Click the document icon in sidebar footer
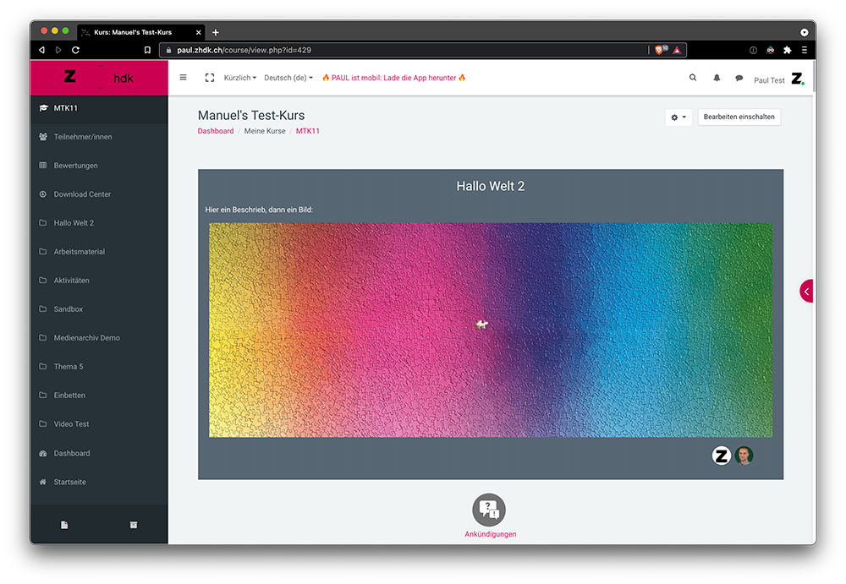 coord(64,525)
